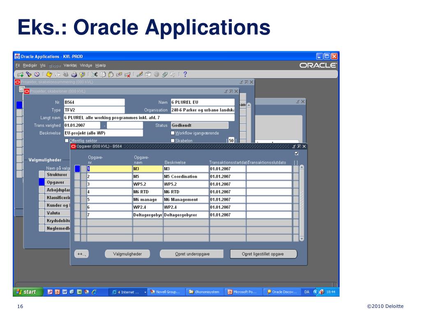This screenshot has width=421, height=316.
Task: Click the Type field containing TFV2
Action: click(94, 110)
